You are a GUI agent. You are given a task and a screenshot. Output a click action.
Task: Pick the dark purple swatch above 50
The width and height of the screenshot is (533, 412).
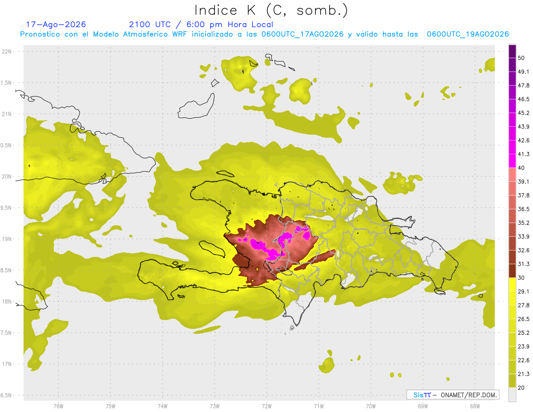(512, 51)
